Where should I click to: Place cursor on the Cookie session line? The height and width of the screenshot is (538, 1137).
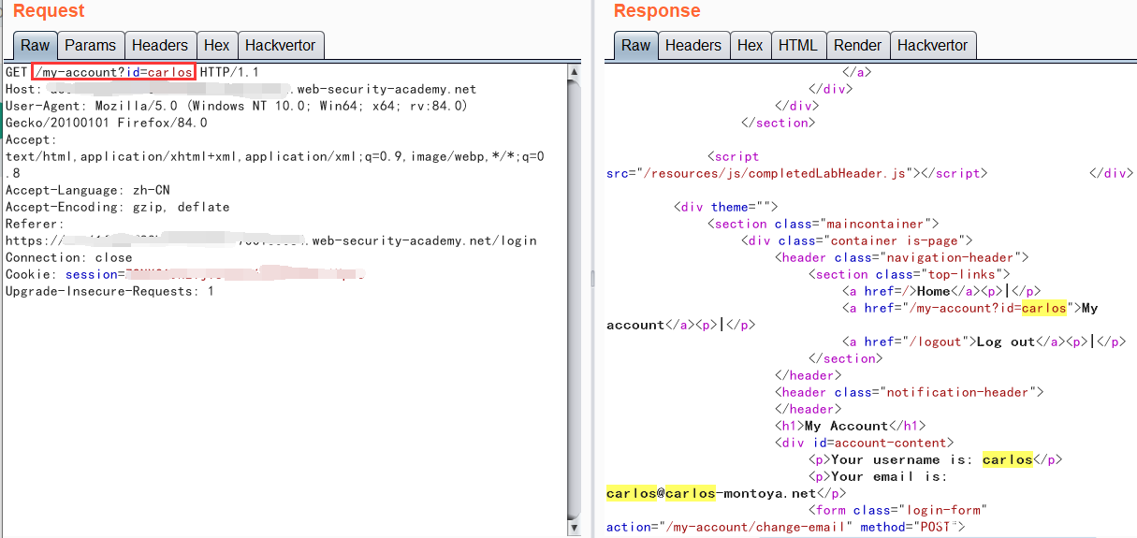pyautogui.click(x=94, y=274)
